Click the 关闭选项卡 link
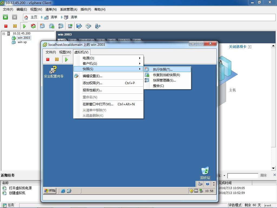The height and width of the screenshot is (208, 277). click(x=238, y=47)
